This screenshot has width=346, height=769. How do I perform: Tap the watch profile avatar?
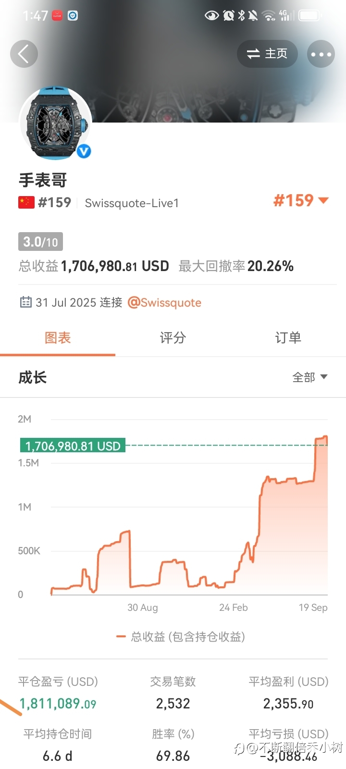55,123
